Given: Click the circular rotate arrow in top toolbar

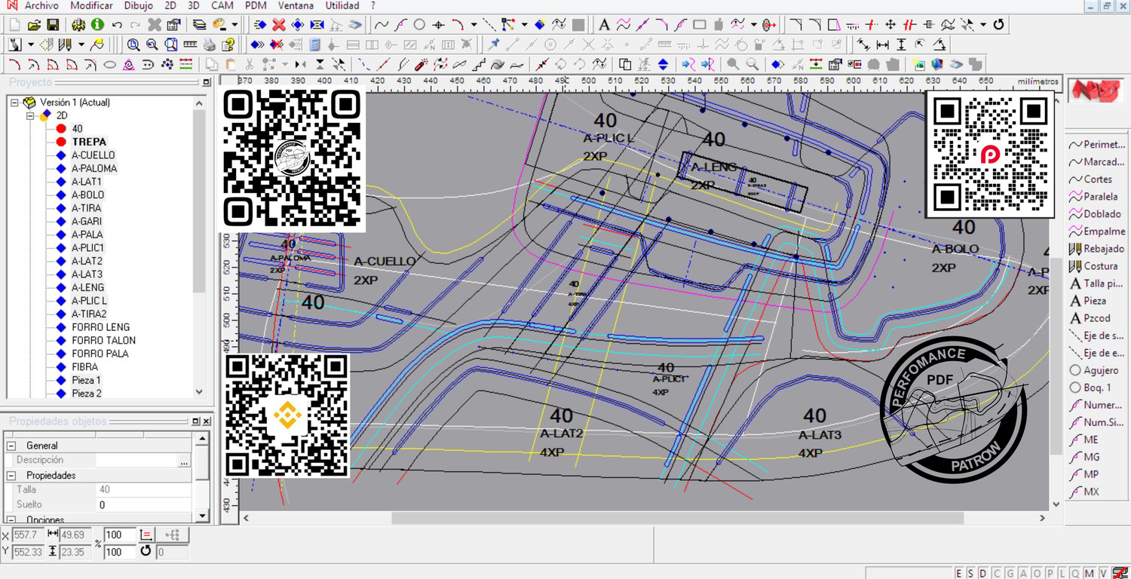Looking at the screenshot, I should pyautogui.click(x=999, y=25).
